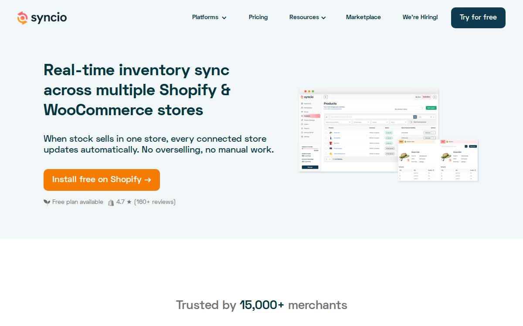Click the Syncio logo in the header
Screen dimensions: 523x326
tap(42, 18)
